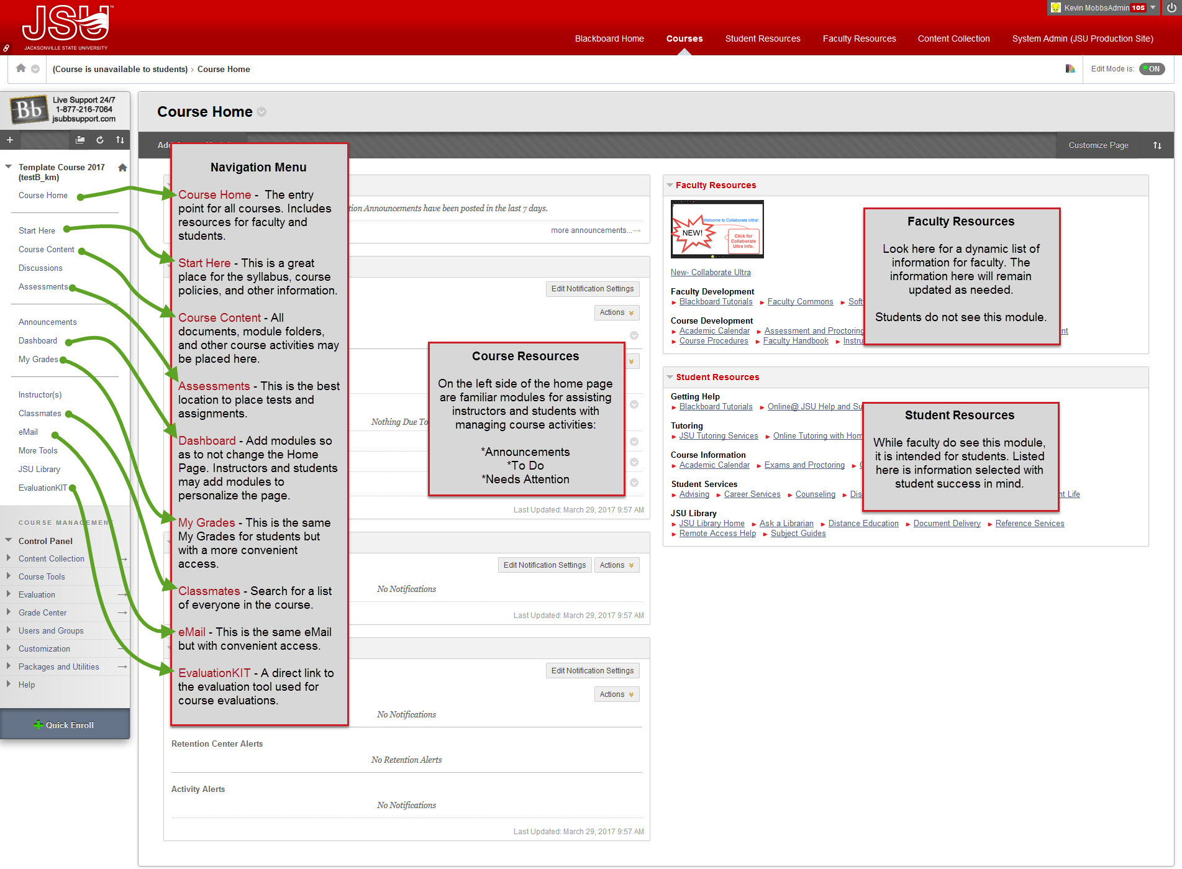
Task: Open Course Content menu link
Action: coord(46,249)
